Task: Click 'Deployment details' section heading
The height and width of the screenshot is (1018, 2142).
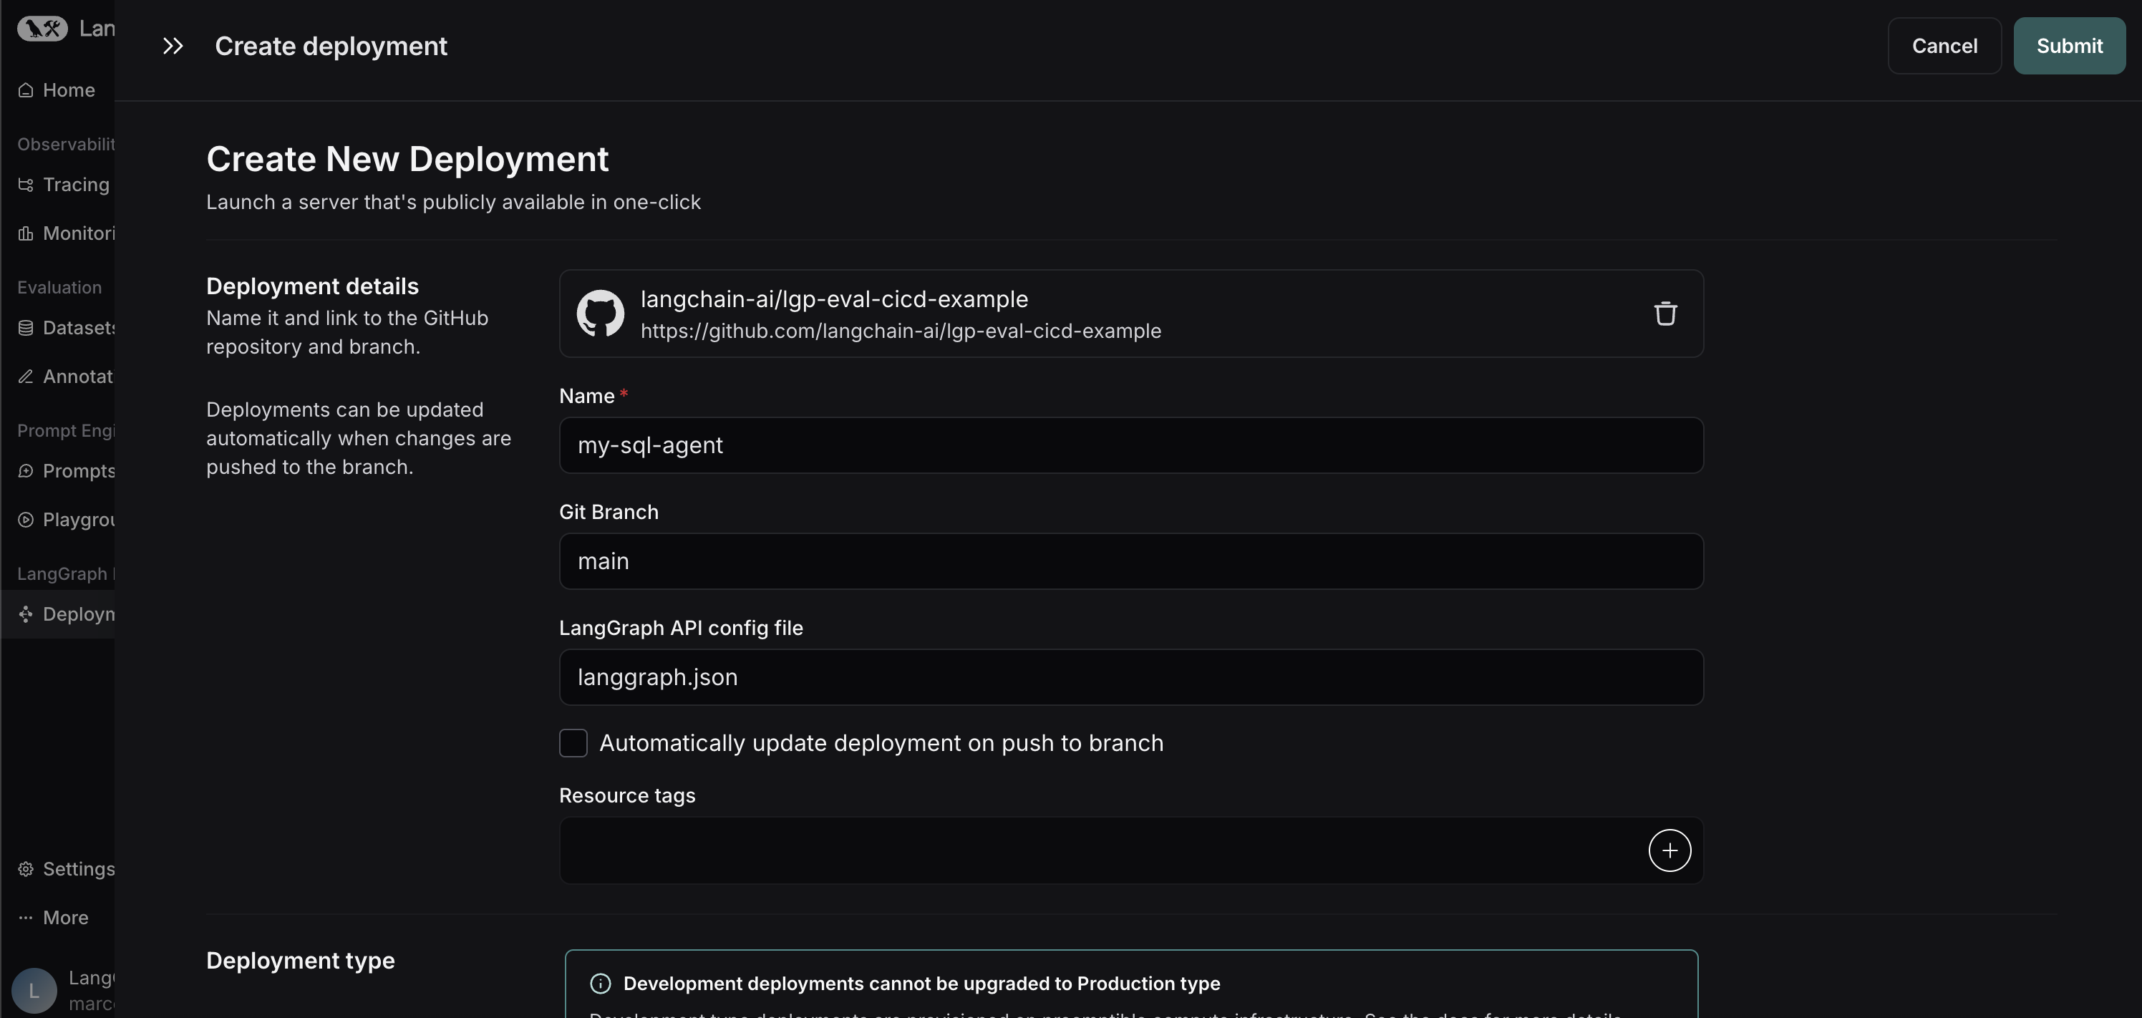Action: tap(313, 286)
